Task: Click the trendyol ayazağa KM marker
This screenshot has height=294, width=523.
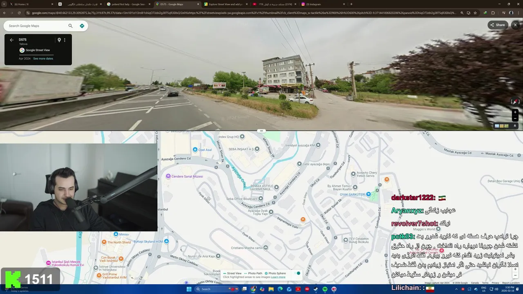Action: [x=318, y=145]
